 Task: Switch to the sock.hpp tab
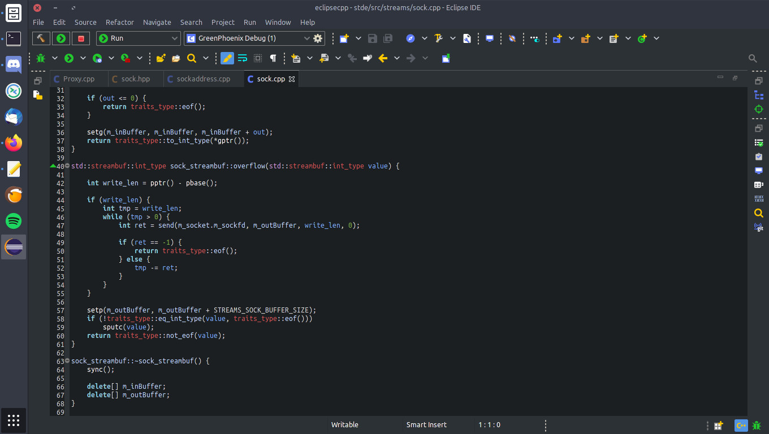tap(135, 79)
